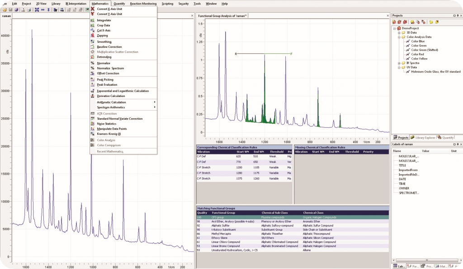Switch to the Mat... bottom tab

[441, 266]
